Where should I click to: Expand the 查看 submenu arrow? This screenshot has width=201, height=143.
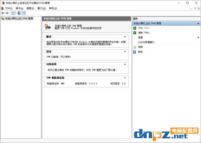coord(198,37)
